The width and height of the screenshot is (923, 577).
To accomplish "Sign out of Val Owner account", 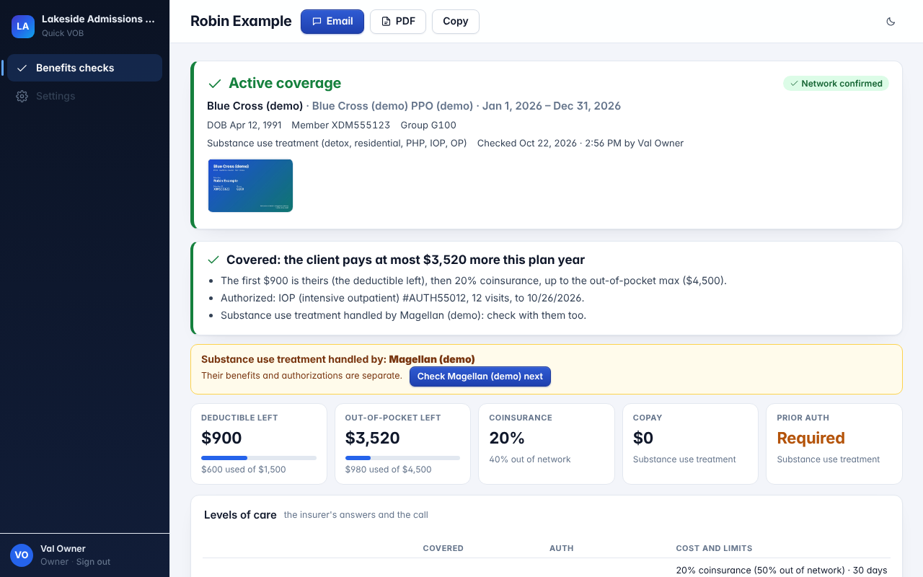I will pyautogui.click(x=94, y=562).
